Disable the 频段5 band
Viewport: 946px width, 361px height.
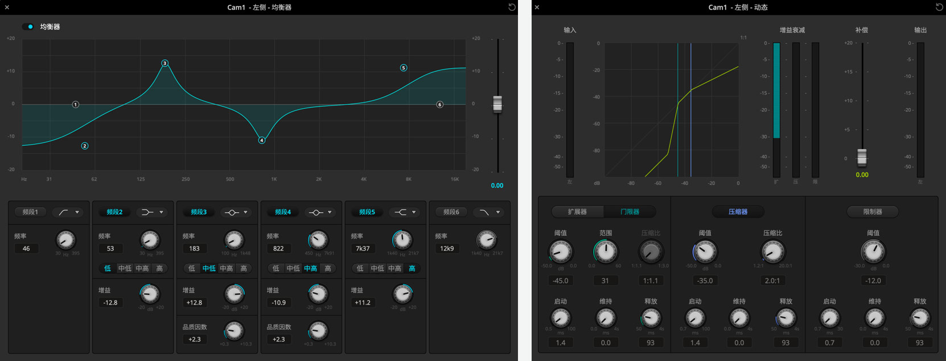[x=367, y=212]
